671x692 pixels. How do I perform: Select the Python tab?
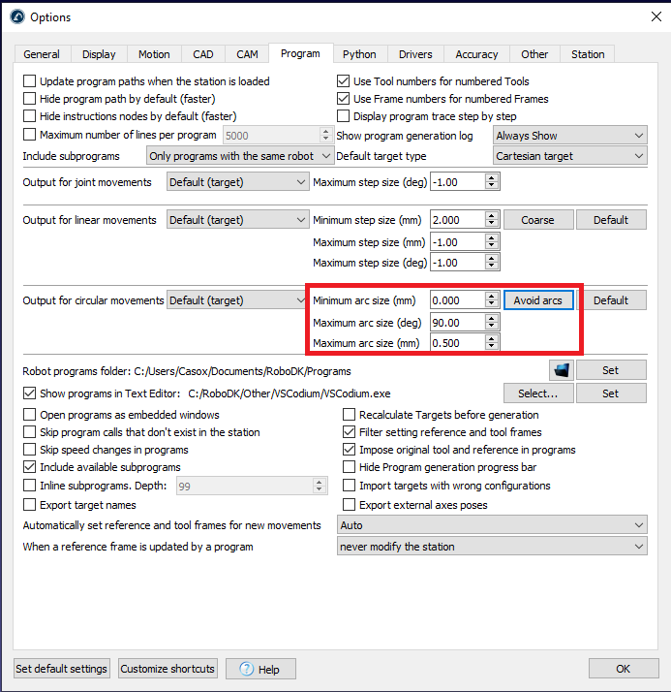pyautogui.click(x=359, y=54)
